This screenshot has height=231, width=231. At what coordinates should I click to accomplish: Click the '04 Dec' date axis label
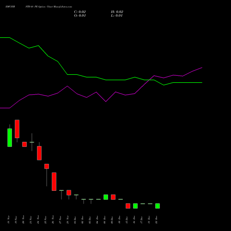pyautogui.click(x=97, y=219)
